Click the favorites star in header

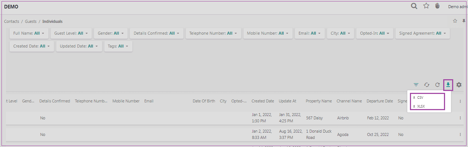[426, 6]
